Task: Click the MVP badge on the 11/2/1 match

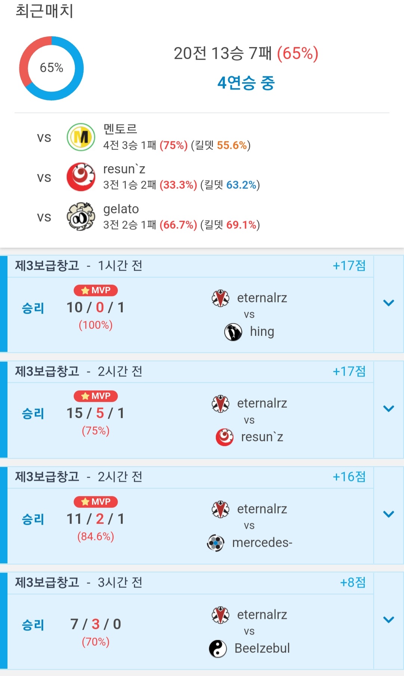Action: 96,501
